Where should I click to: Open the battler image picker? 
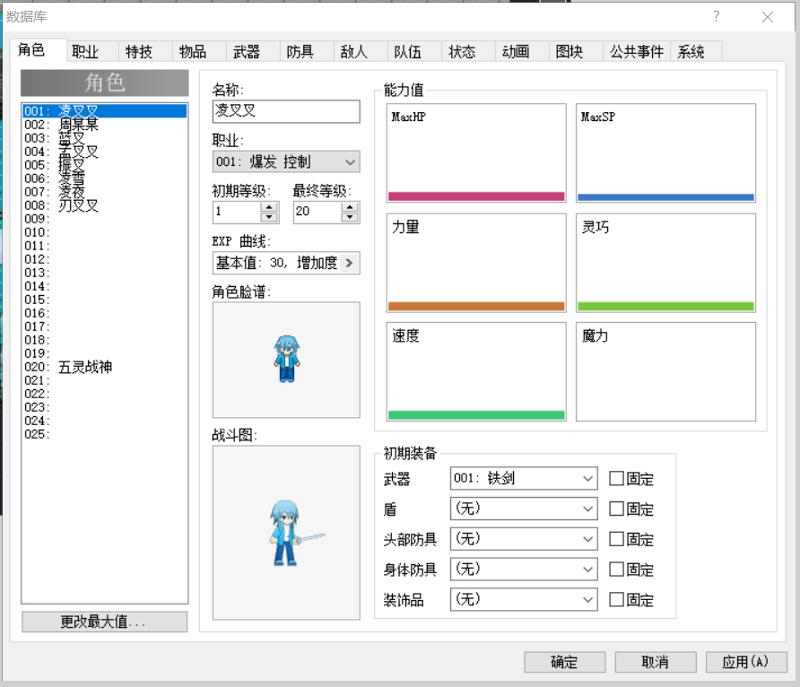click(x=286, y=533)
